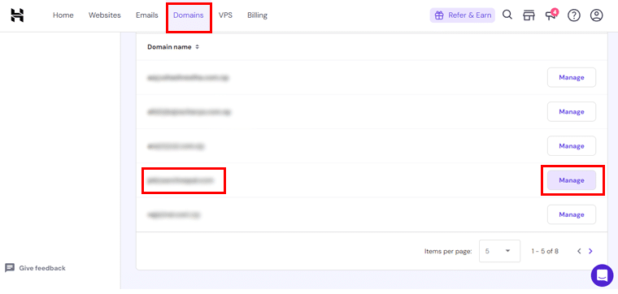Open the help question mark icon
This screenshot has height=294, width=618.
574,15
